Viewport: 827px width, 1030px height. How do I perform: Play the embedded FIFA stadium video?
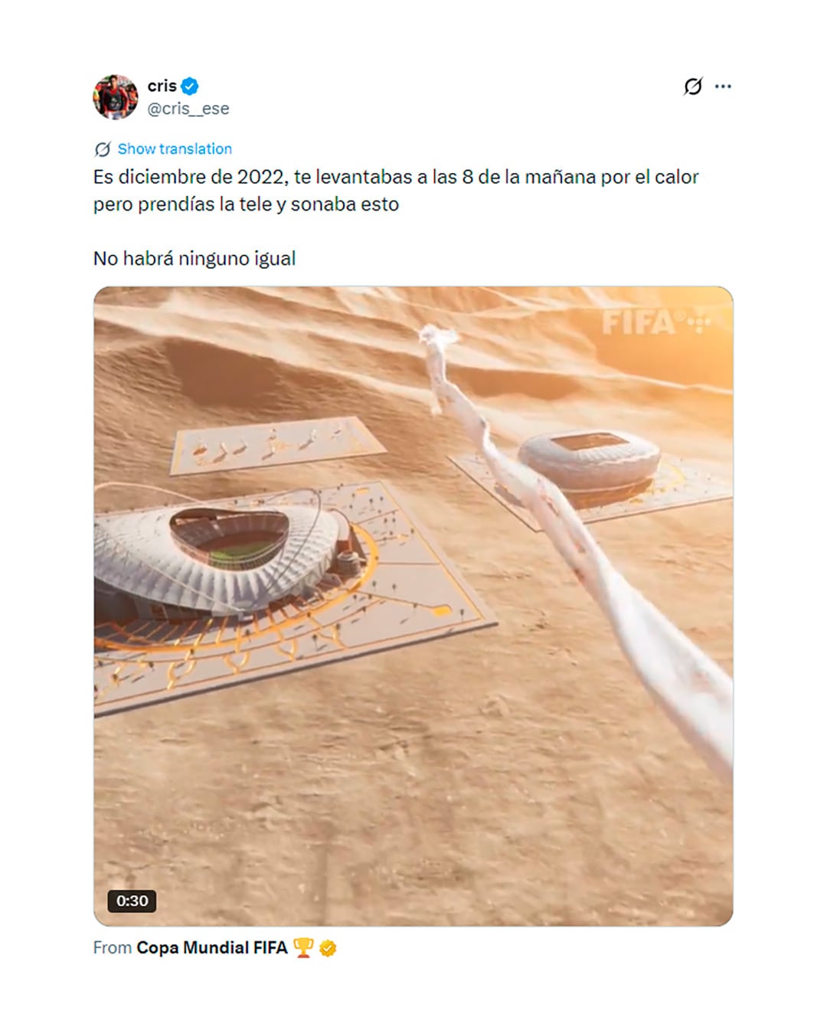413,606
